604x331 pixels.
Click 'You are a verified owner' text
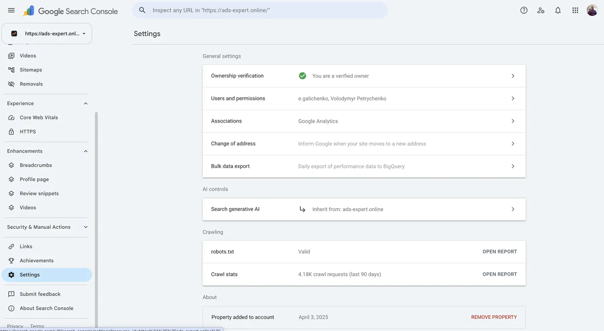pyautogui.click(x=340, y=76)
